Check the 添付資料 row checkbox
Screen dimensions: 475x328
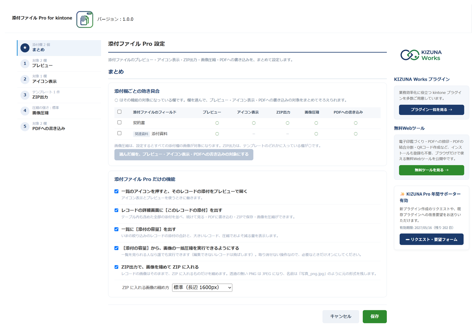119,133
